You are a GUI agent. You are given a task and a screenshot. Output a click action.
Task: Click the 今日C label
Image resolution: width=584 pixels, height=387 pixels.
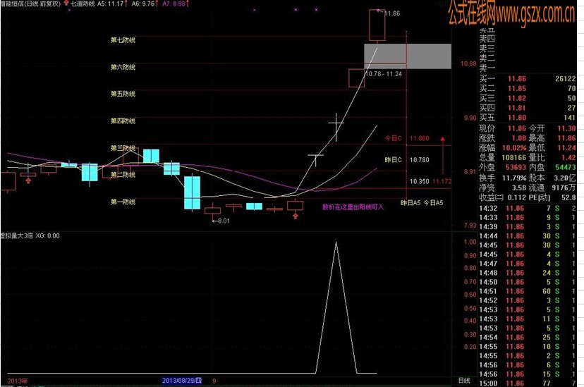point(394,138)
